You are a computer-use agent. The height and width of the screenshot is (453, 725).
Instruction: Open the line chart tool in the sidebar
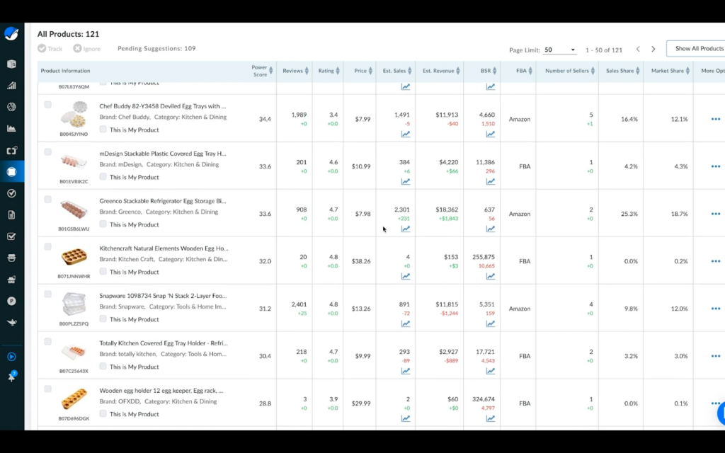pyautogui.click(x=11, y=128)
